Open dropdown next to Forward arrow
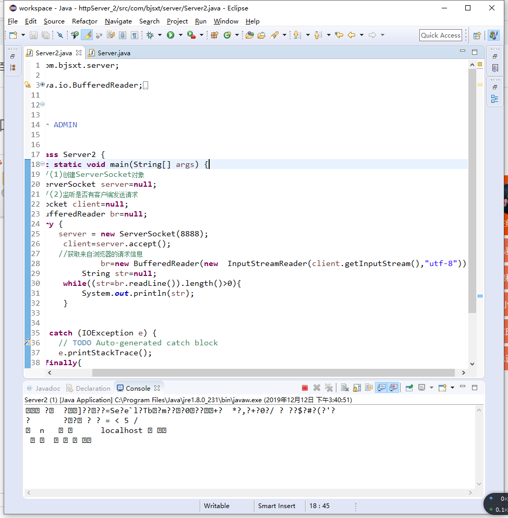Viewport: 508px width, 518px height. coord(382,35)
